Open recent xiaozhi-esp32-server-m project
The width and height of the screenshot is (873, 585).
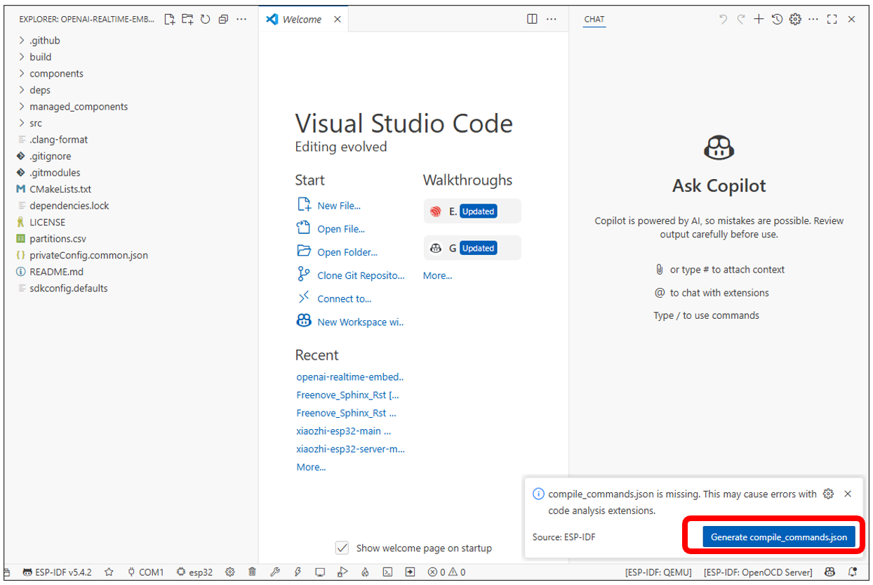[350, 449]
